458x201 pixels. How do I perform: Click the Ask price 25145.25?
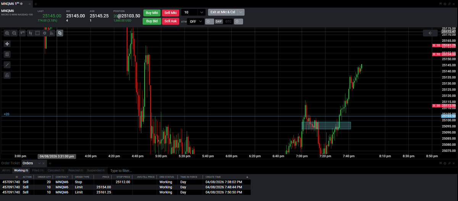(99, 16)
